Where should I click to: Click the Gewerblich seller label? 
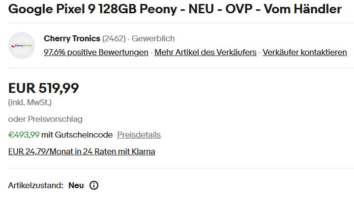coord(153,39)
